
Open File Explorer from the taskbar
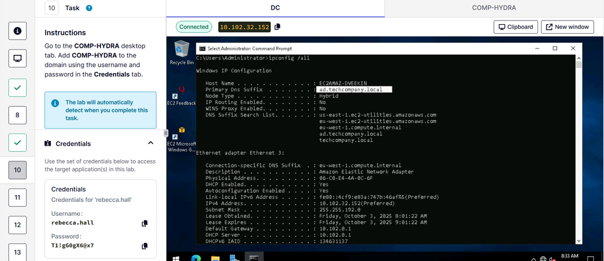(215, 258)
